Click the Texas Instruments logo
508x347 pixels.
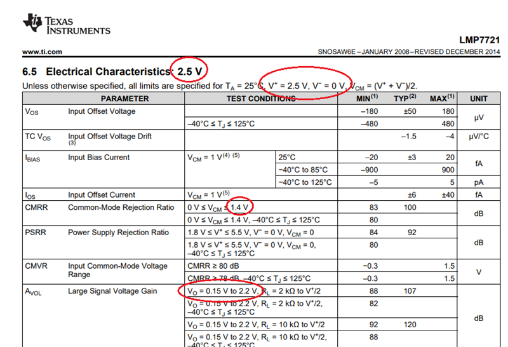click(x=67, y=24)
